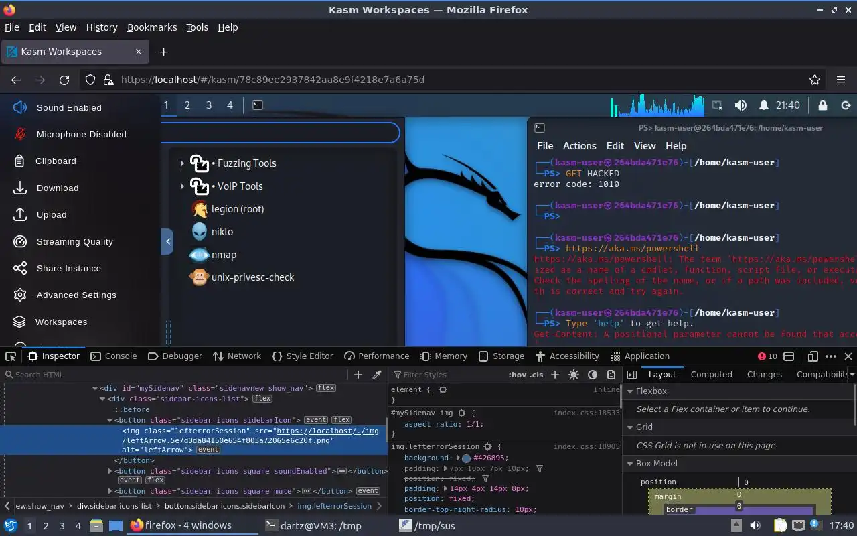Collapse the mySidenav div node
Image resolution: width=857 pixels, height=536 pixels.
[x=95, y=388]
